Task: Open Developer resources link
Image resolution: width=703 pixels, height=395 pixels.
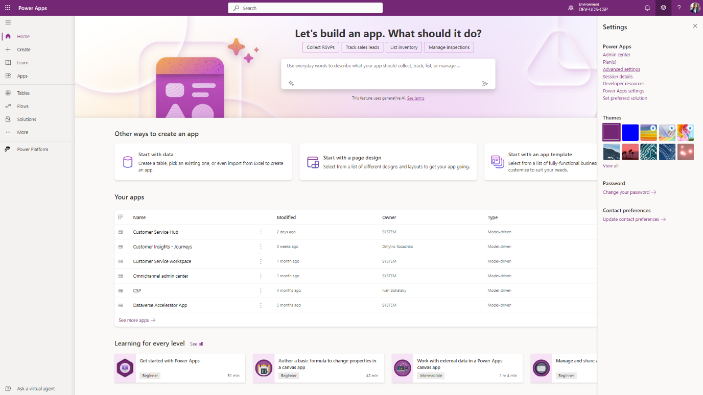Action: (623, 84)
